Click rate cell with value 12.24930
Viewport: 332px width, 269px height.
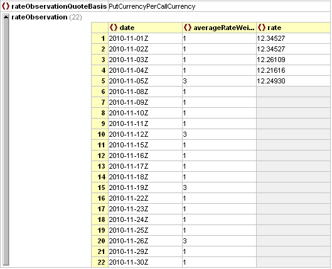tap(294, 81)
